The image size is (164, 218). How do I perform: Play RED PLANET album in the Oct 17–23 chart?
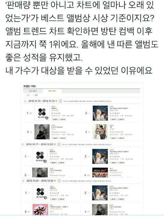pos(105,161)
